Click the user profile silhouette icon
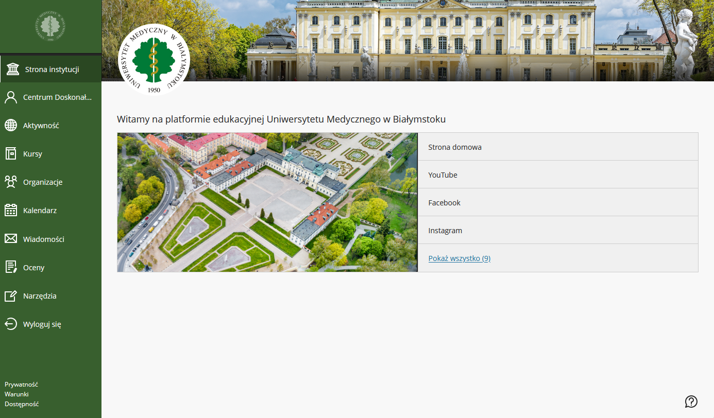 11,97
